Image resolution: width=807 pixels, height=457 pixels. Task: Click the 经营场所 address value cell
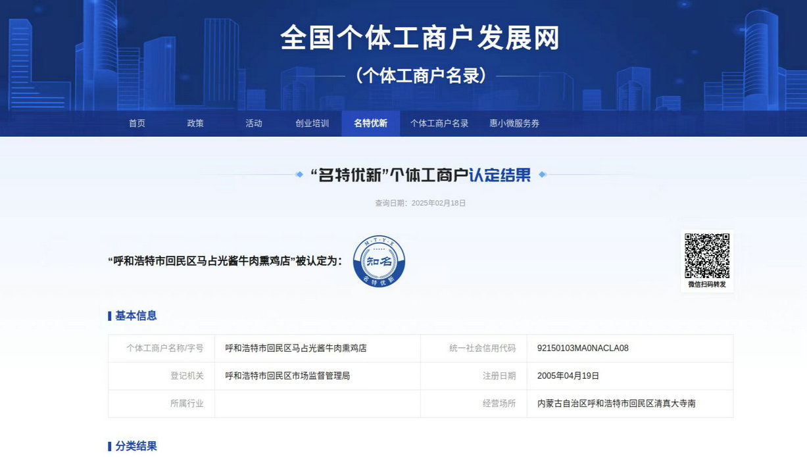616,404
